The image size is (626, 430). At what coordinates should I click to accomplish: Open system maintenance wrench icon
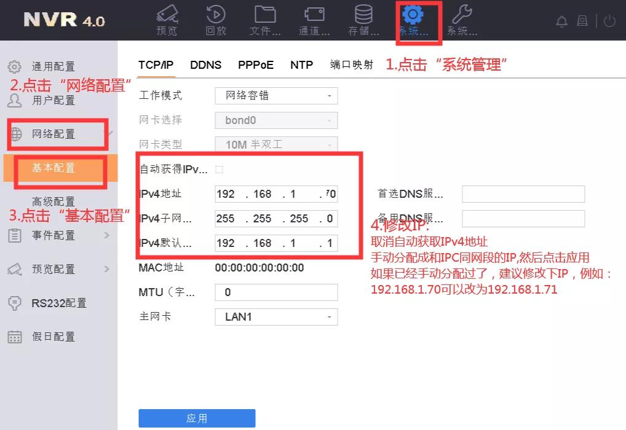(462, 20)
